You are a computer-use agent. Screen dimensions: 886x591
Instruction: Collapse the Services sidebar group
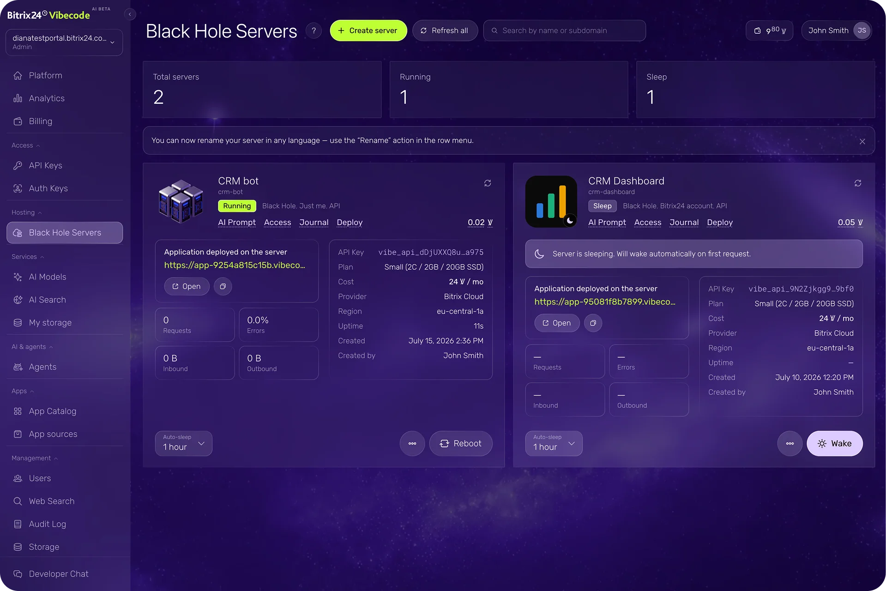tap(28, 257)
